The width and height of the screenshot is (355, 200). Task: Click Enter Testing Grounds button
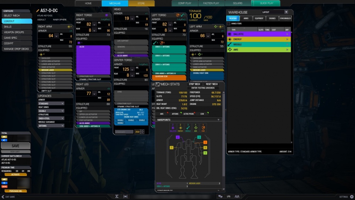pyautogui.click(x=203, y=88)
